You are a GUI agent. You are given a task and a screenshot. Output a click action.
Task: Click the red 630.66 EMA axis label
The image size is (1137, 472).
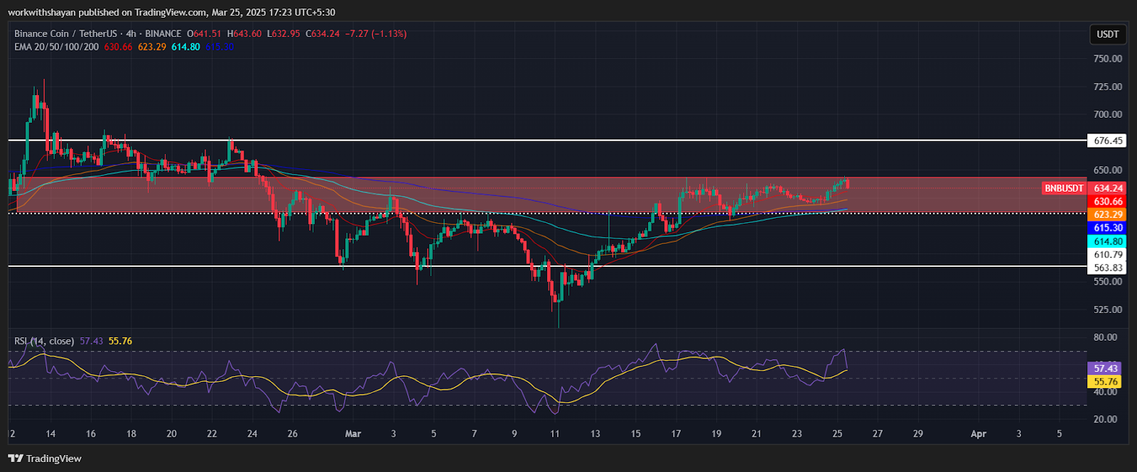pyautogui.click(x=1107, y=202)
